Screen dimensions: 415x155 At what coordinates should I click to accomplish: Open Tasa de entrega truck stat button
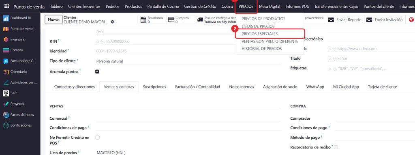pos(216,19)
